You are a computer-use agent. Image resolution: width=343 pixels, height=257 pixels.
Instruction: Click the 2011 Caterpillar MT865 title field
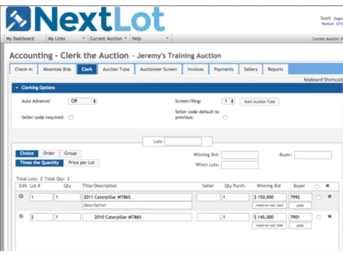[x=137, y=197]
